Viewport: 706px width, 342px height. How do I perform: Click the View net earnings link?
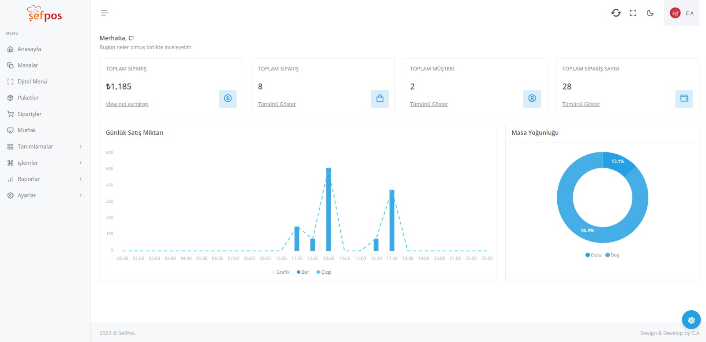click(127, 104)
